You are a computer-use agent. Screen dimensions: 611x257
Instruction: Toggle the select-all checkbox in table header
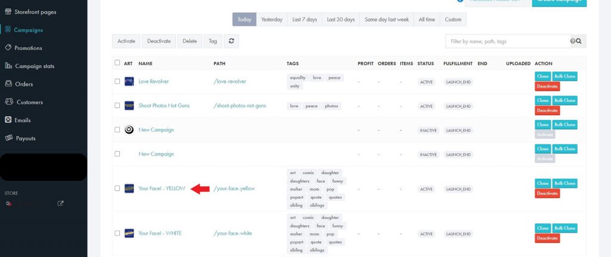click(118, 63)
